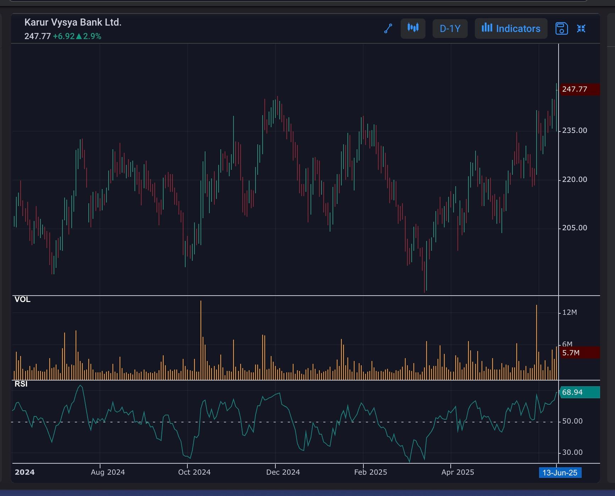Image resolution: width=615 pixels, height=496 pixels.
Task: Click the VOL indicator label
Action: tap(22, 300)
